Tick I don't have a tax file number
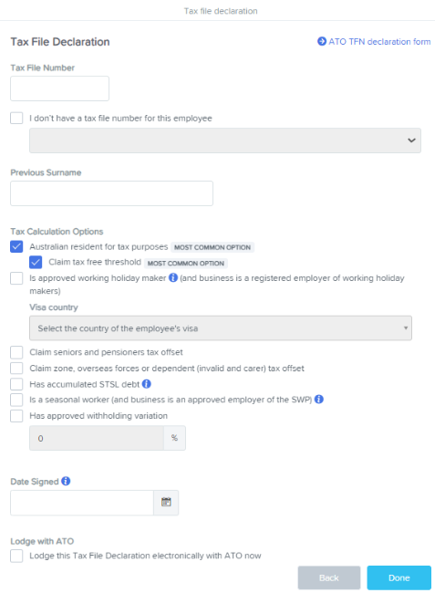435x593 pixels. [x=16, y=118]
